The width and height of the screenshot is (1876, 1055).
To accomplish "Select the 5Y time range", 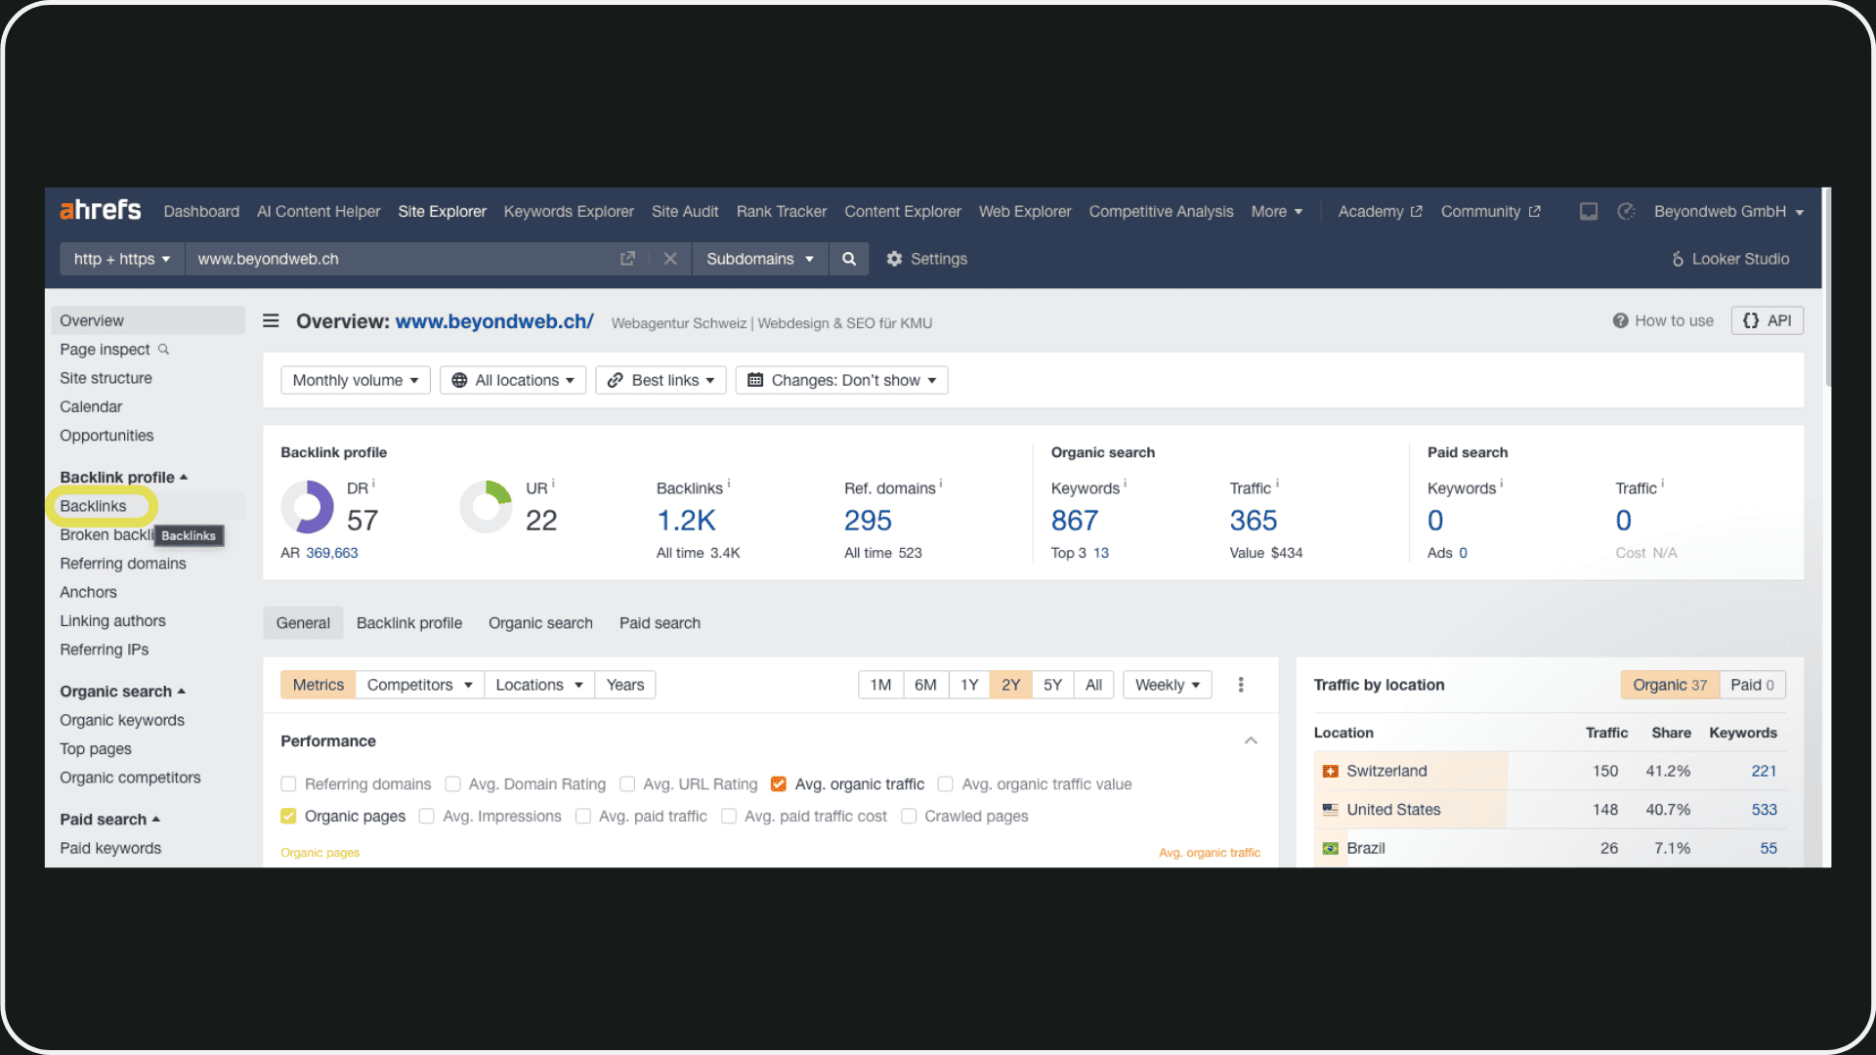I will click(1052, 685).
